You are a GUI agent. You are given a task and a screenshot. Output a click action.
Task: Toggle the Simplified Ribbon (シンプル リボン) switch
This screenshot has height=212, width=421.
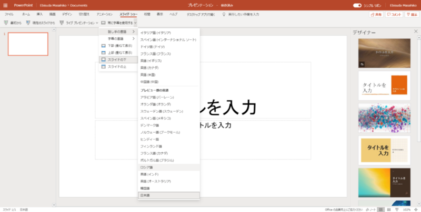pyautogui.click(x=357, y=5)
